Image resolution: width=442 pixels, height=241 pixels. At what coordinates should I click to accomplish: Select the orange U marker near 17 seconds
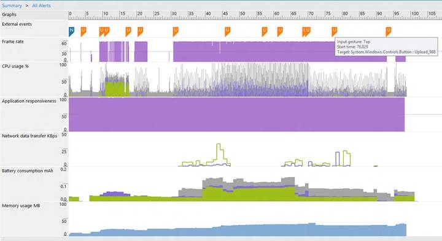(x=128, y=31)
